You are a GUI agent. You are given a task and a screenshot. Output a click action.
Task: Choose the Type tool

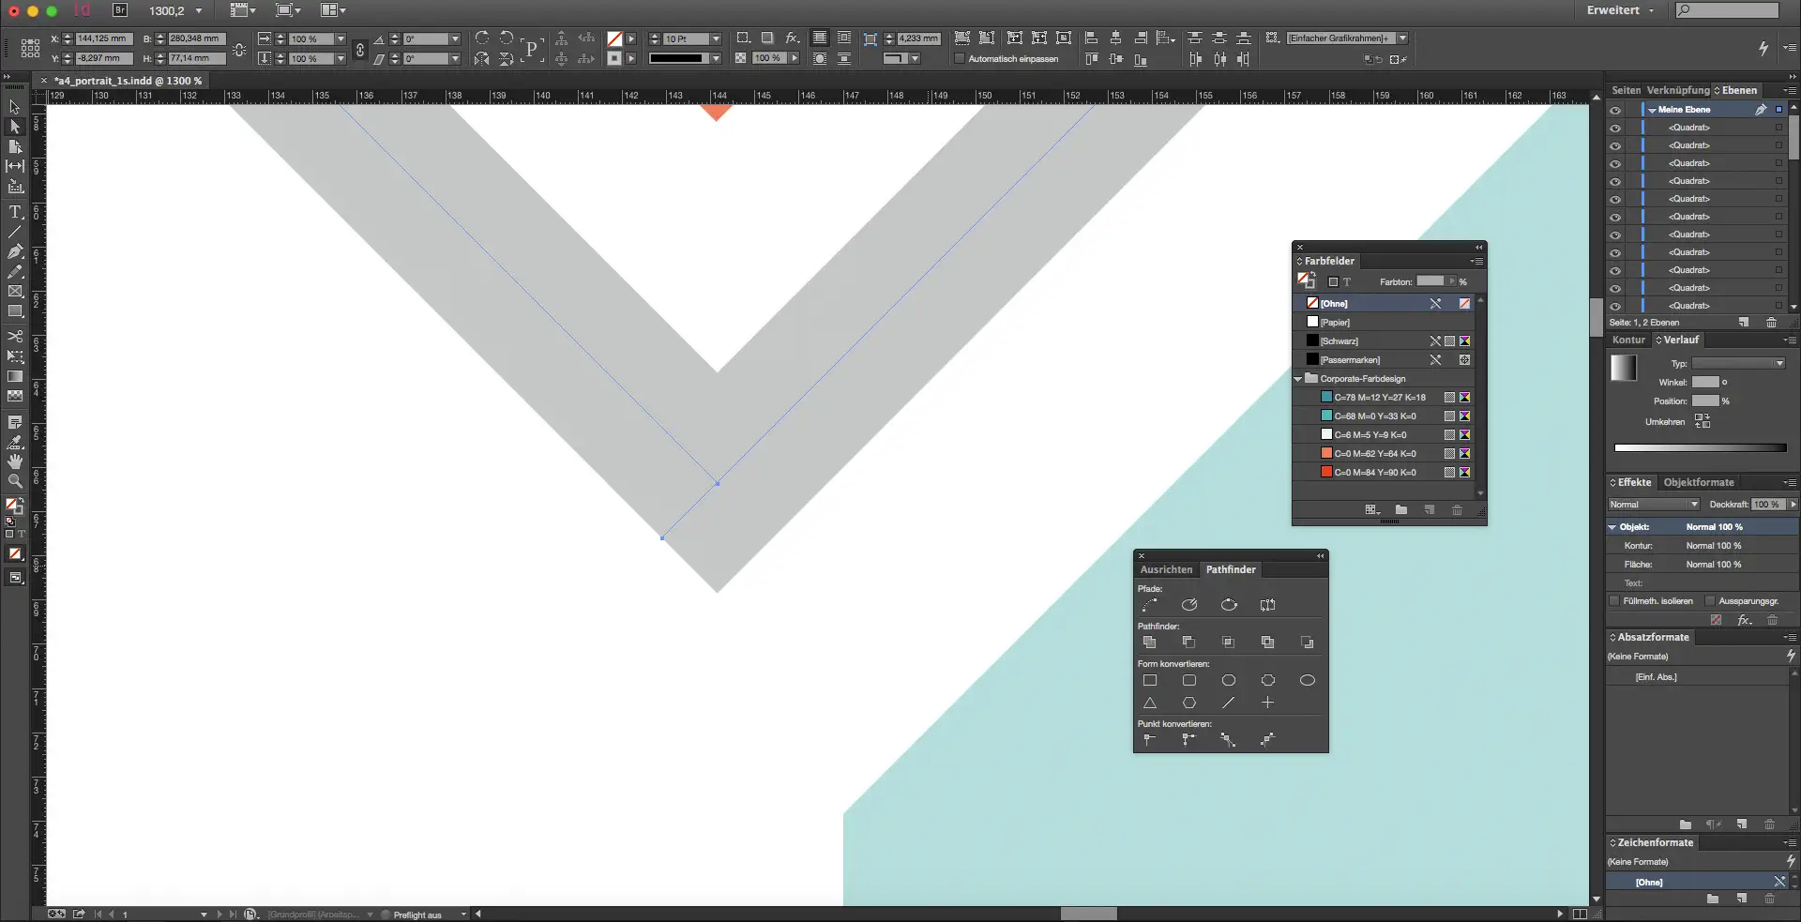pos(15,212)
